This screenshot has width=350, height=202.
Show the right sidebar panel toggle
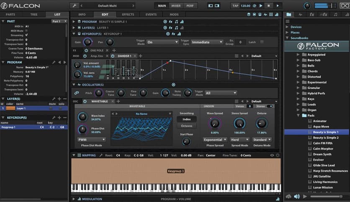pyautogui.click(x=217, y=5)
